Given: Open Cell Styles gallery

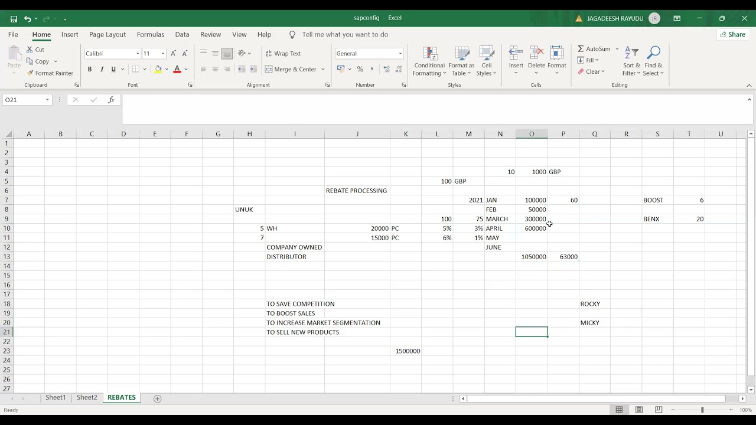Looking at the screenshot, I should point(487,61).
